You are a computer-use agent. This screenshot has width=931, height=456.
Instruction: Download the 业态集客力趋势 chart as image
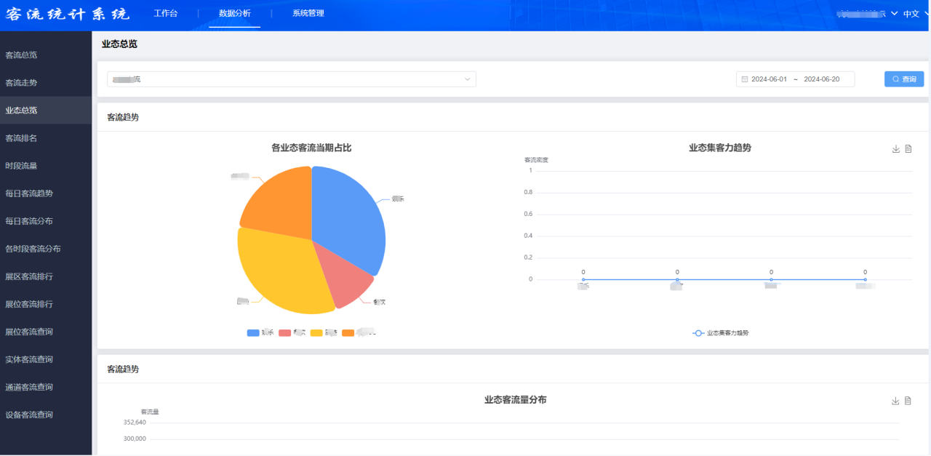point(895,148)
